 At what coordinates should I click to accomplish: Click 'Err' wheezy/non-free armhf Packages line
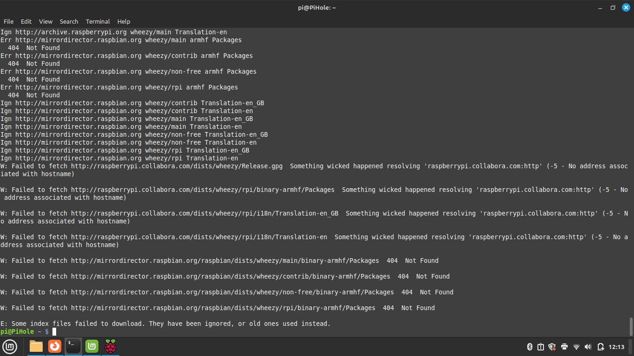(x=128, y=71)
